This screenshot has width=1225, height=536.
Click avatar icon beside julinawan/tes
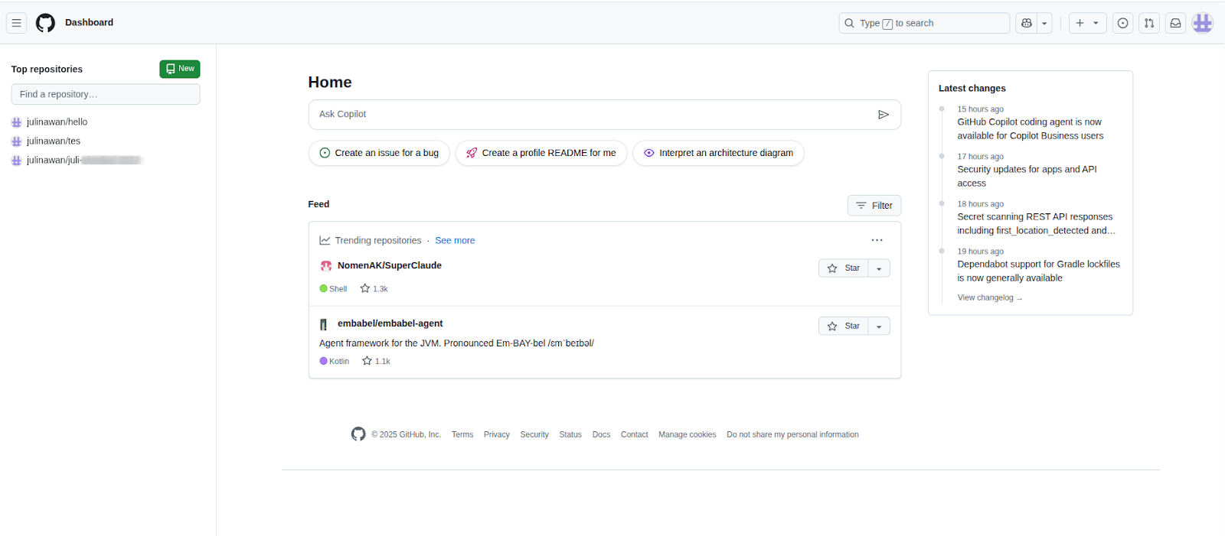17,141
